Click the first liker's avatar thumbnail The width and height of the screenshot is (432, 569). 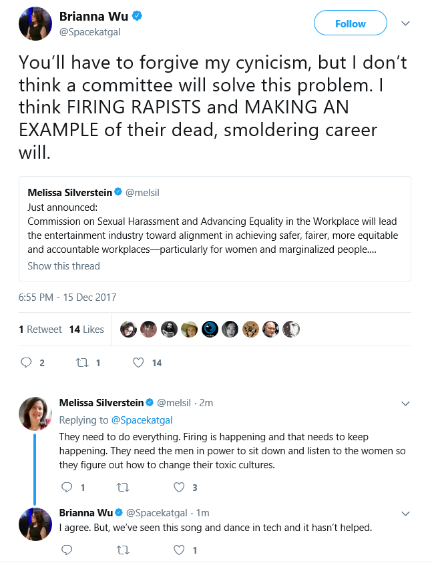tap(128, 329)
